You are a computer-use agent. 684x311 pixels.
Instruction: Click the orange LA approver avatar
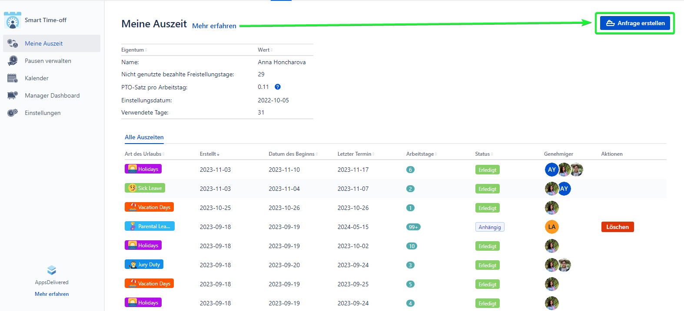click(551, 227)
